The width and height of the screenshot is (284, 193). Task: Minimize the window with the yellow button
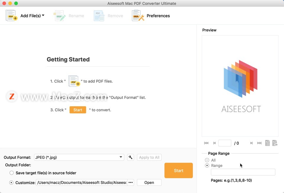click(10, 3)
